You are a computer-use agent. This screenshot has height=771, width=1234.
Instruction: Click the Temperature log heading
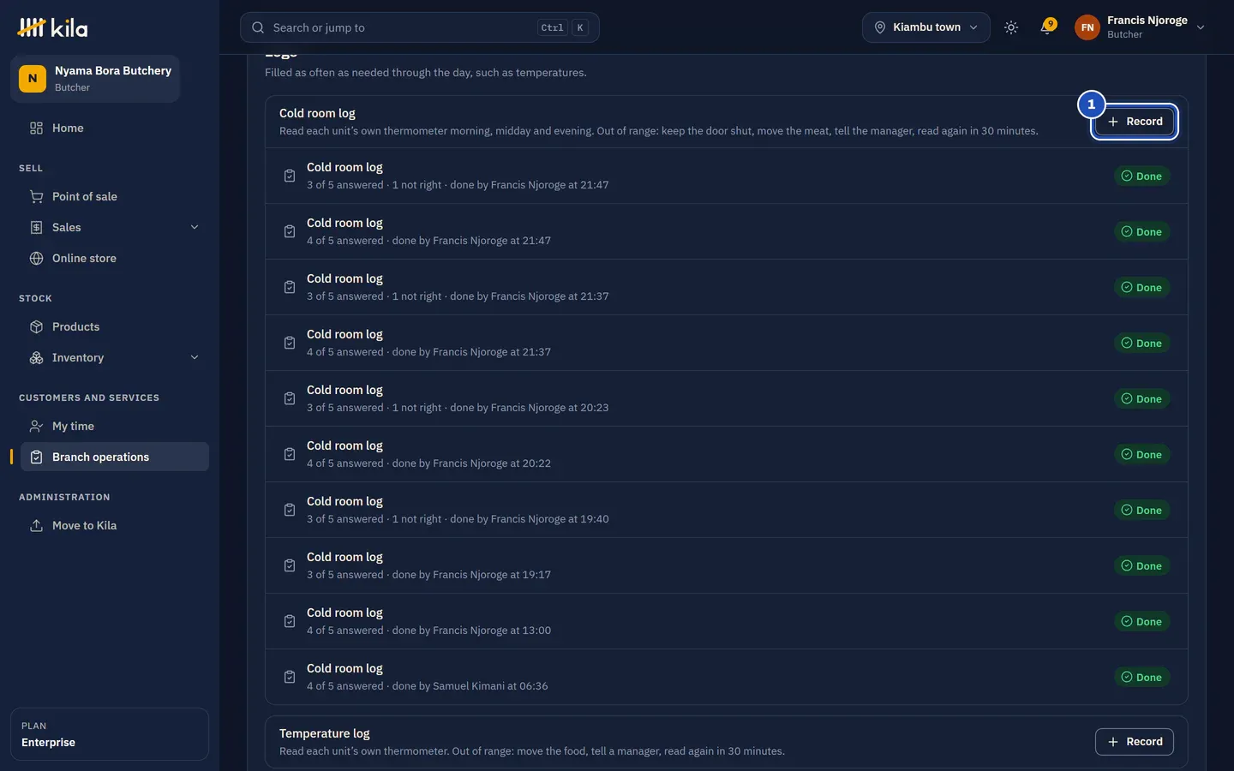tap(325, 733)
